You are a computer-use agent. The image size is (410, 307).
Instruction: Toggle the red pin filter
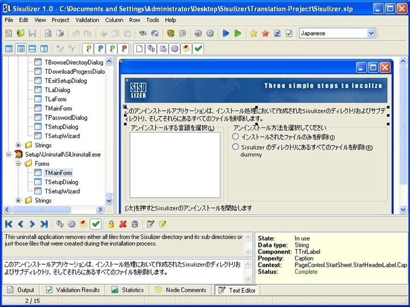[x=124, y=48]
